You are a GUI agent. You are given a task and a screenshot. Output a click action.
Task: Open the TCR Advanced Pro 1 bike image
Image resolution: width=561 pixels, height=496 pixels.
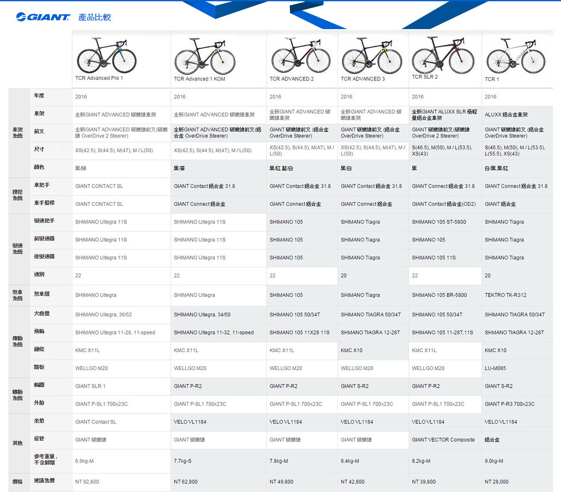point(107,55)
